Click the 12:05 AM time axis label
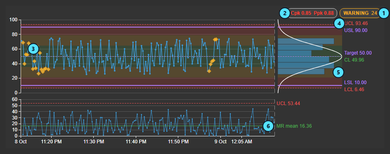 tap(242, 142)
